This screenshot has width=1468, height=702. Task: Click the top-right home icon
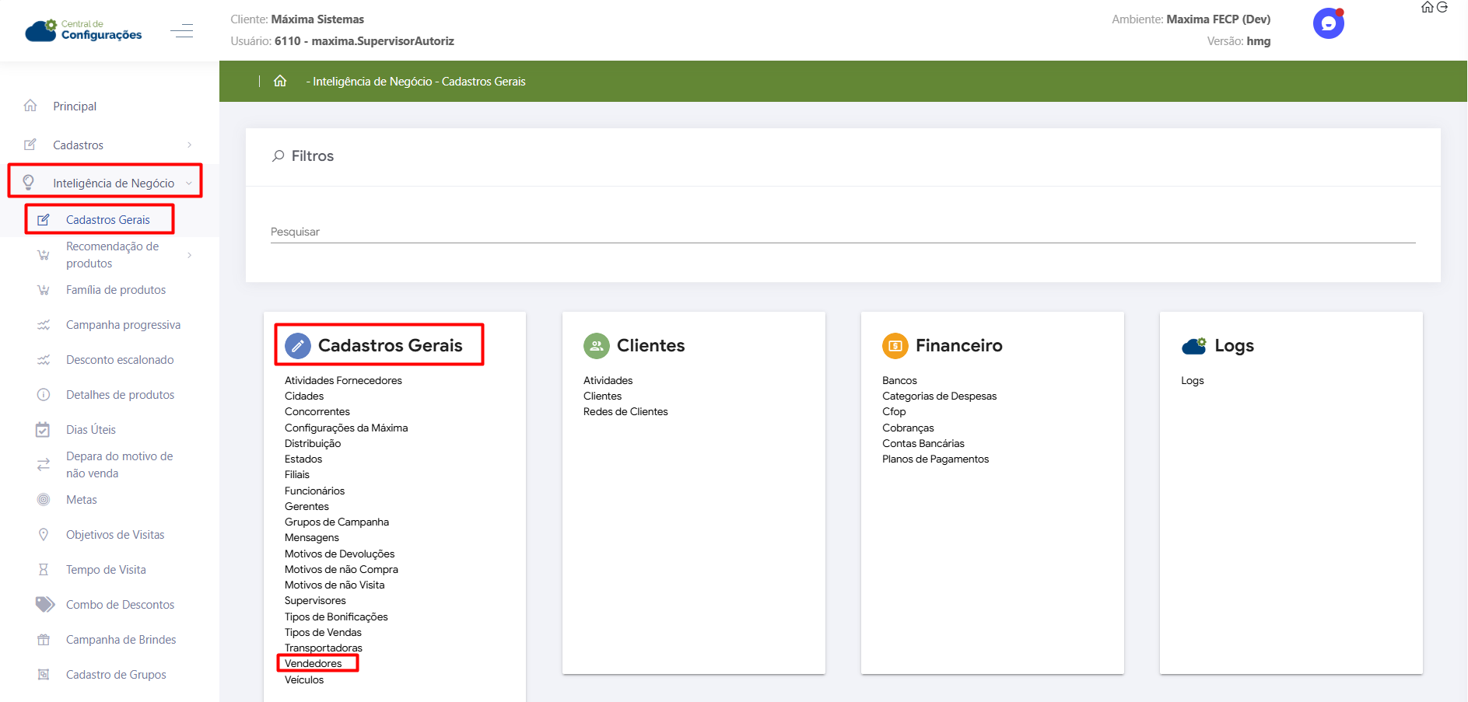click(1427, 7)
